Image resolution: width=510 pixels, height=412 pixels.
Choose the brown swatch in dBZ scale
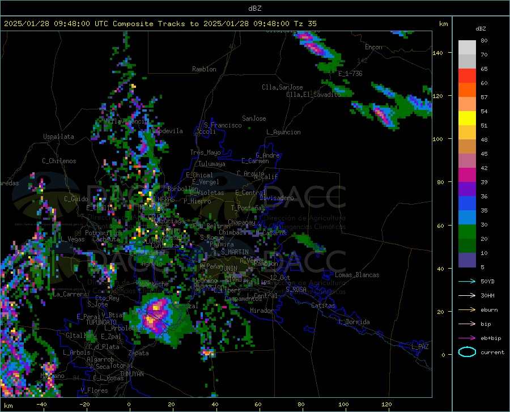467,146
